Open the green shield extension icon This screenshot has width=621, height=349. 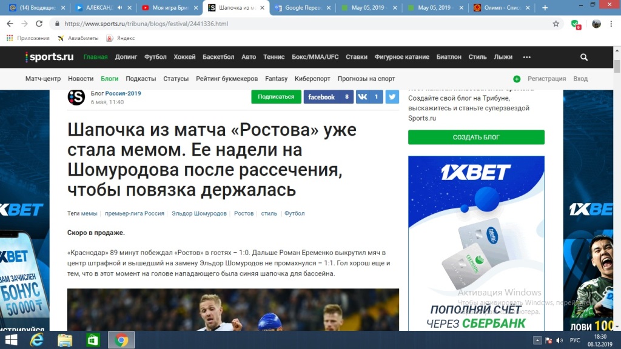click(576, 24)
